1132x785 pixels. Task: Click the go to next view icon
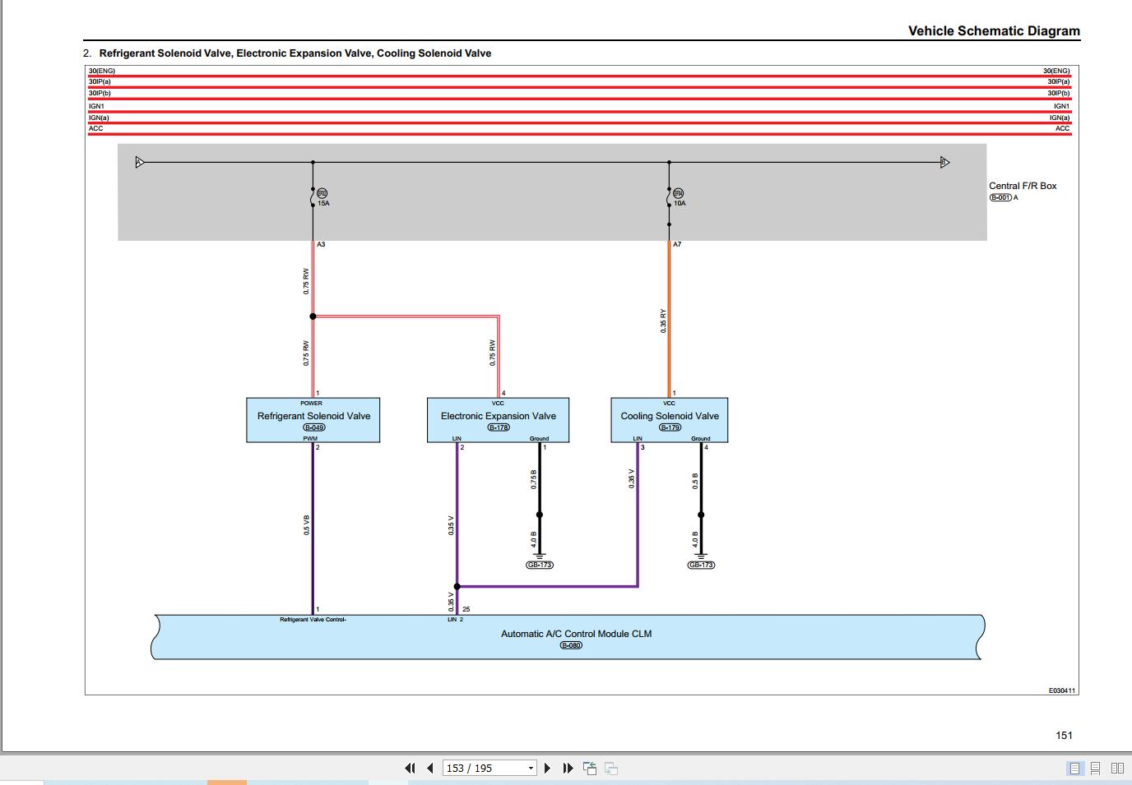coord(611,768)
